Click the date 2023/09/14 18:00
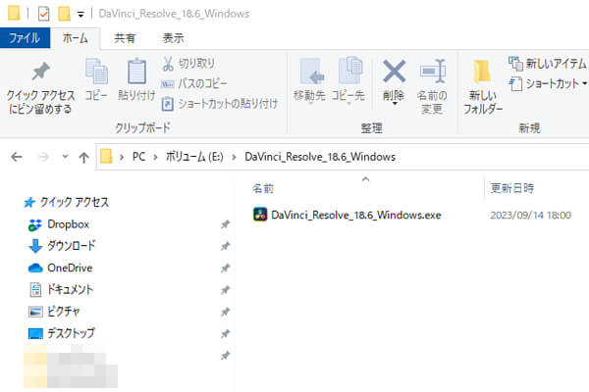The width and height of the screenshot is (589, 392). coord(530,216)
